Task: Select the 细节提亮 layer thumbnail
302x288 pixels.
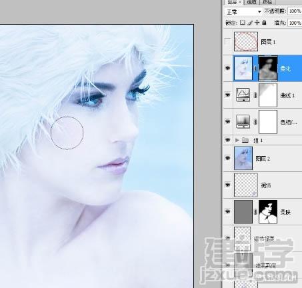Action: coord(243,239)
